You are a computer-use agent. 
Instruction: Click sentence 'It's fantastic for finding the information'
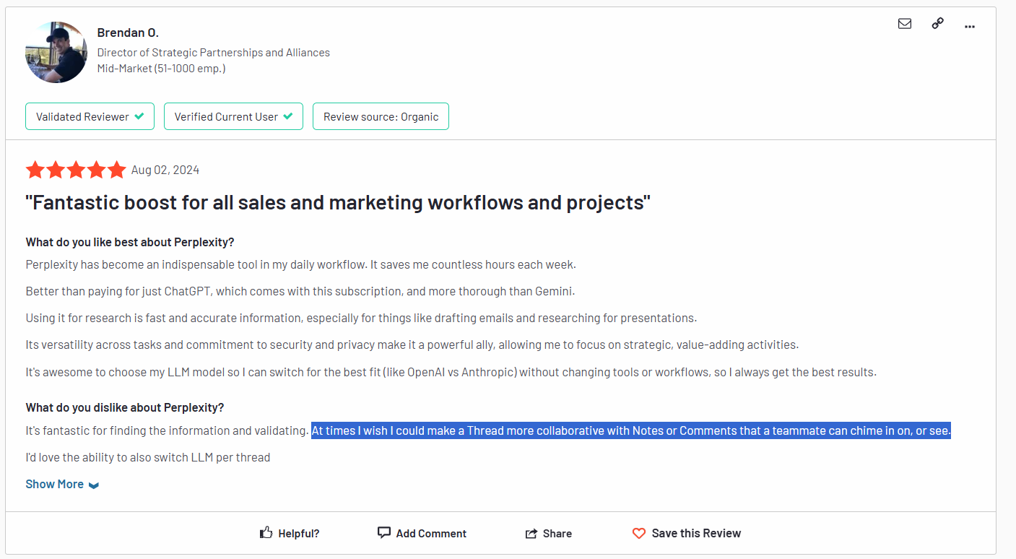point(168,431)
